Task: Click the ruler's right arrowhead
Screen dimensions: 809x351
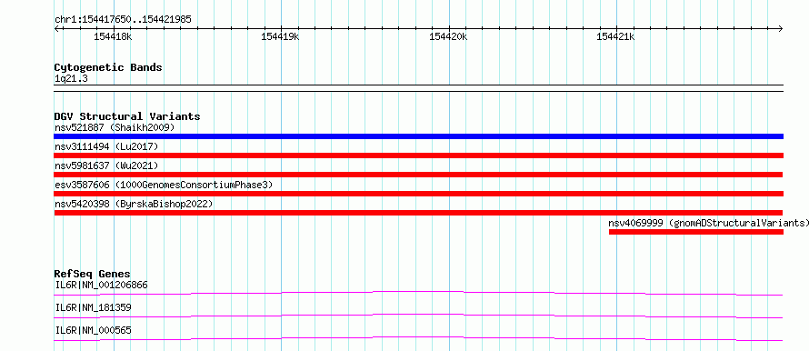Action: coord(781,28)
